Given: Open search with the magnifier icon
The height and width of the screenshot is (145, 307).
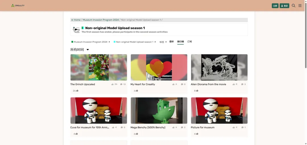Looking at the screenshot, I should pos(294,6).
